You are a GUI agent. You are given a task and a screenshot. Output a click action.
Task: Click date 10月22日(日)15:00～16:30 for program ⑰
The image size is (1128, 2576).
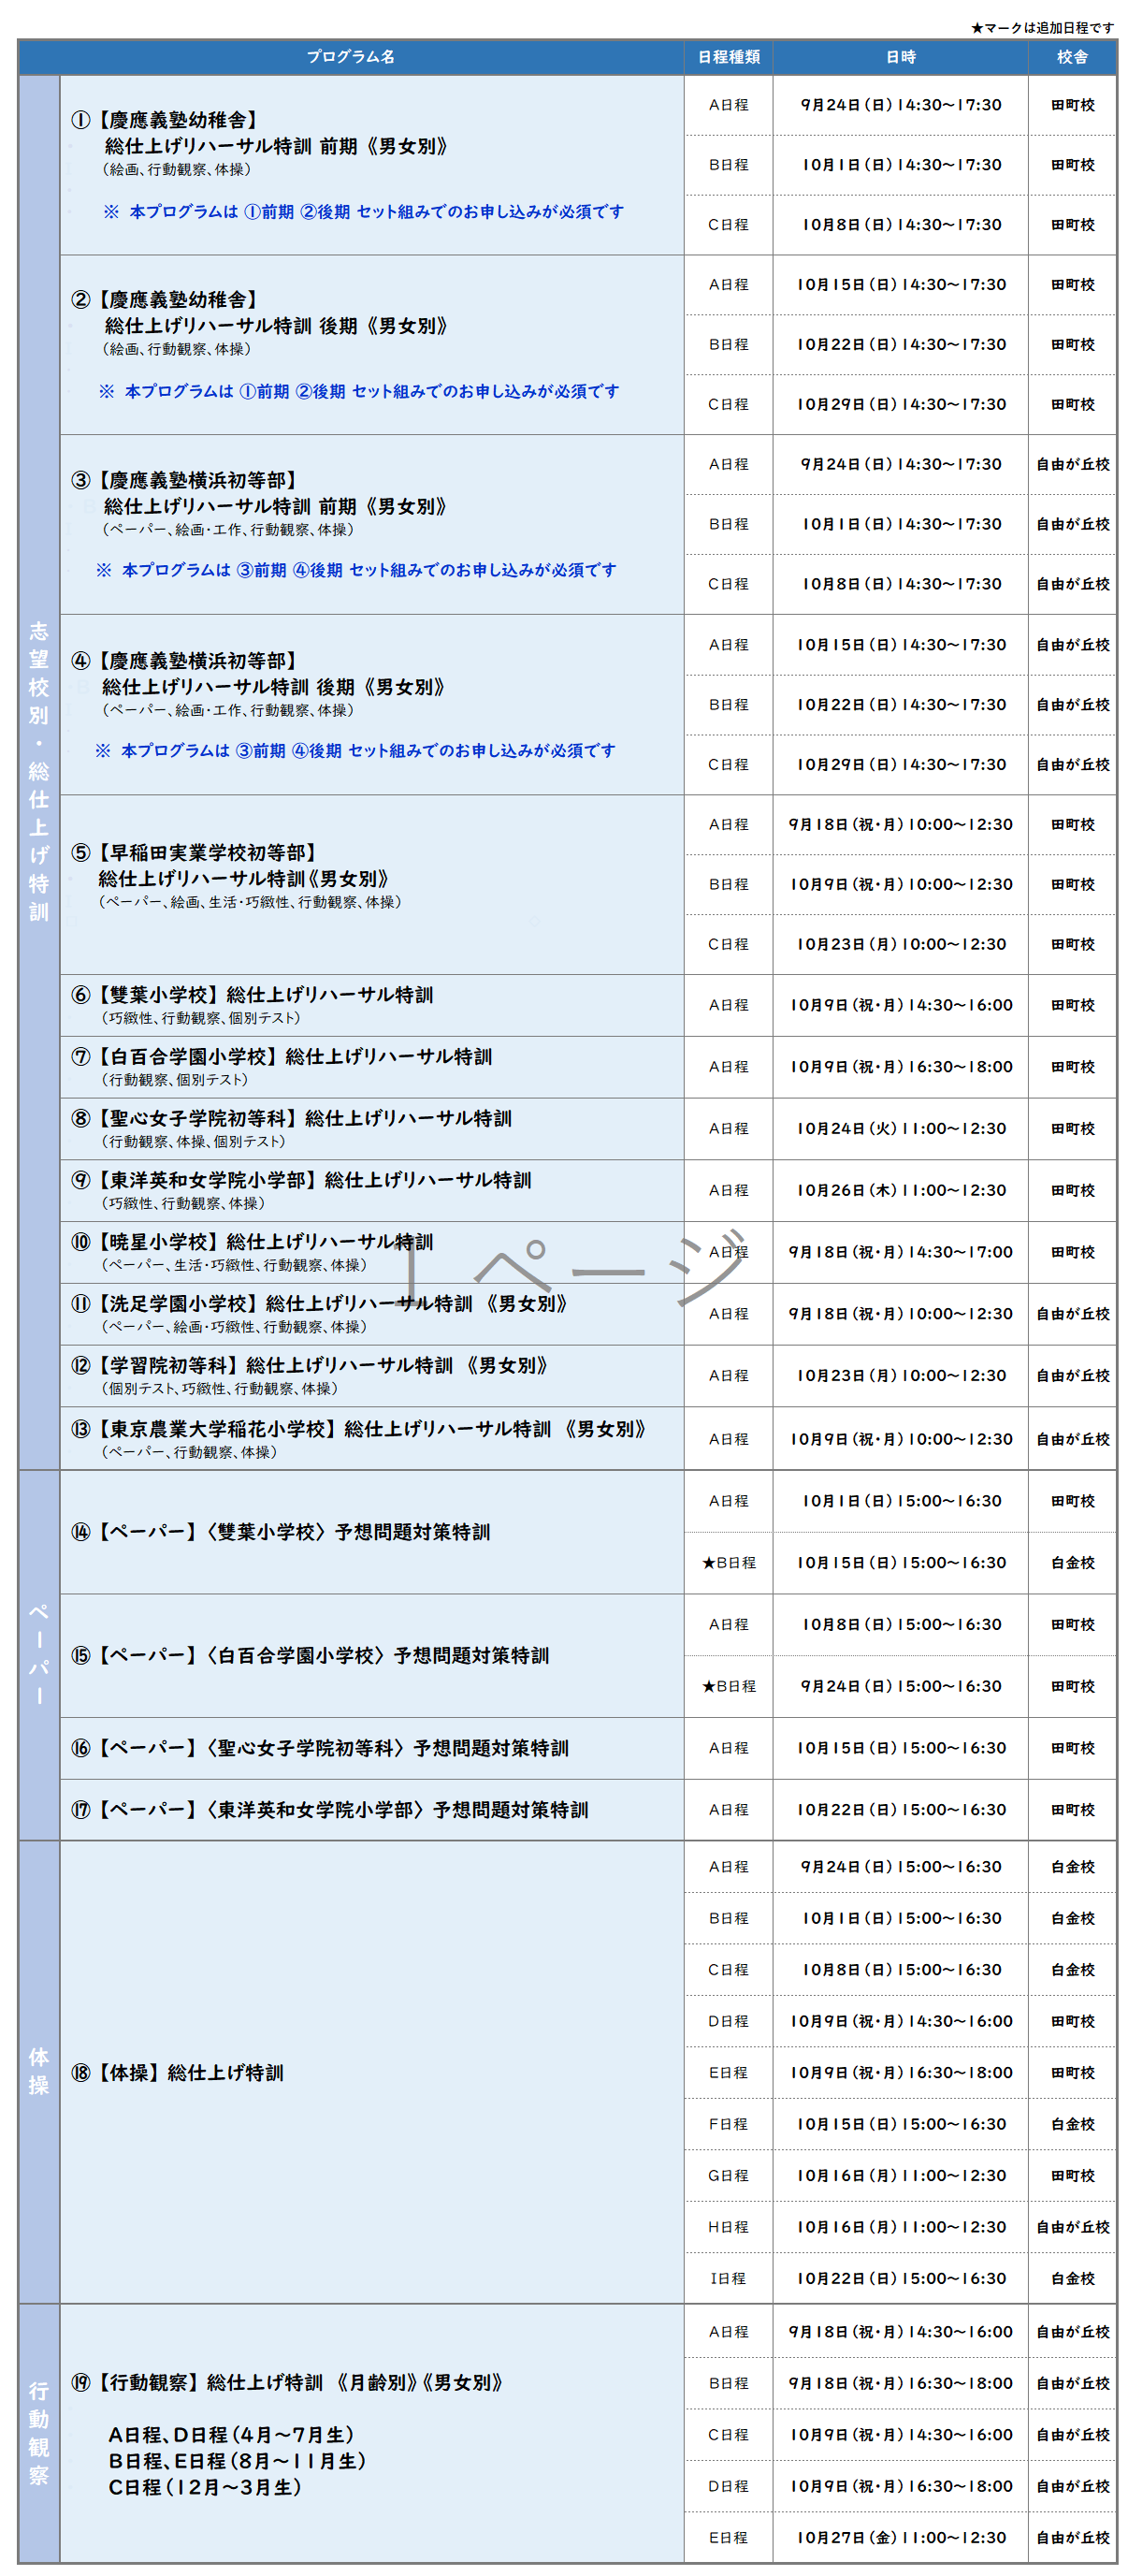coord(900,1809)
